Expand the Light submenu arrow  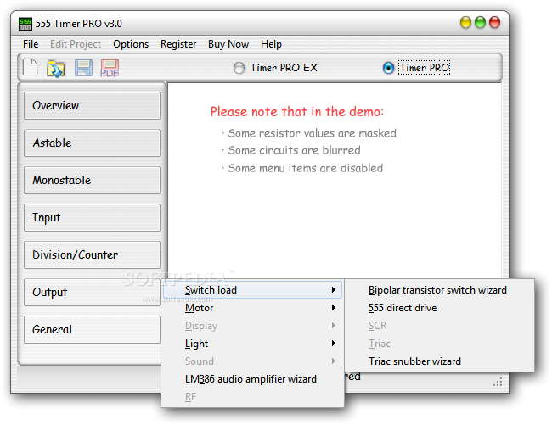tap(333, 343)
